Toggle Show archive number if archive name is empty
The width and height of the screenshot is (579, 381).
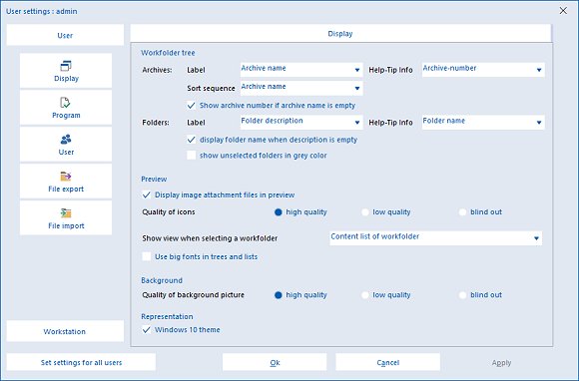point(192,106)
